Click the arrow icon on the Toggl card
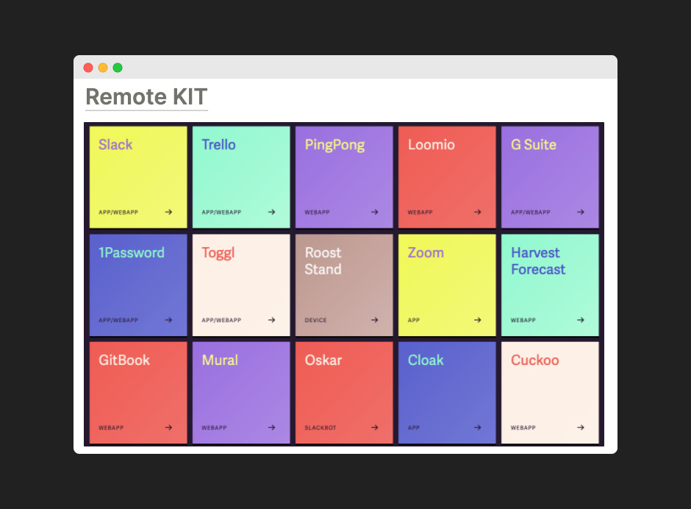 [271, 320]
